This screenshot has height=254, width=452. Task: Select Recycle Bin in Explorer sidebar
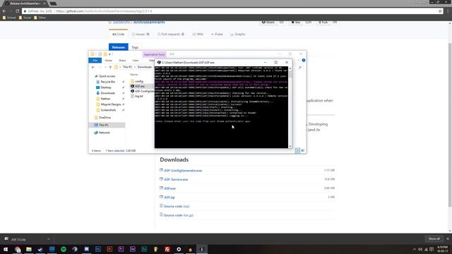(108, 82)
